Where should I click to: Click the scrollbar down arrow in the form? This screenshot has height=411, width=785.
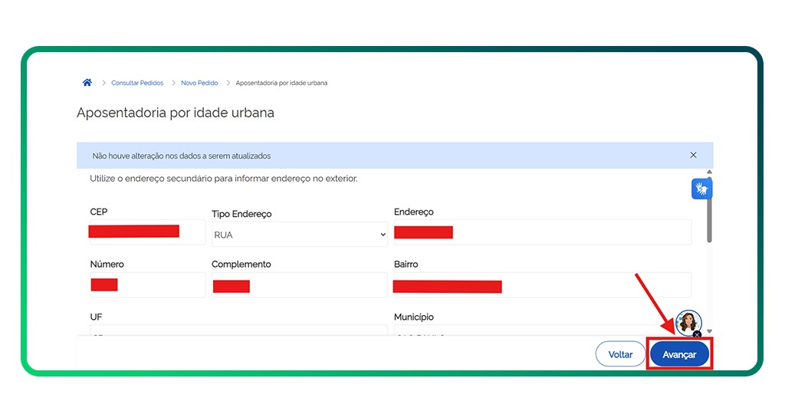click(709, 331)
